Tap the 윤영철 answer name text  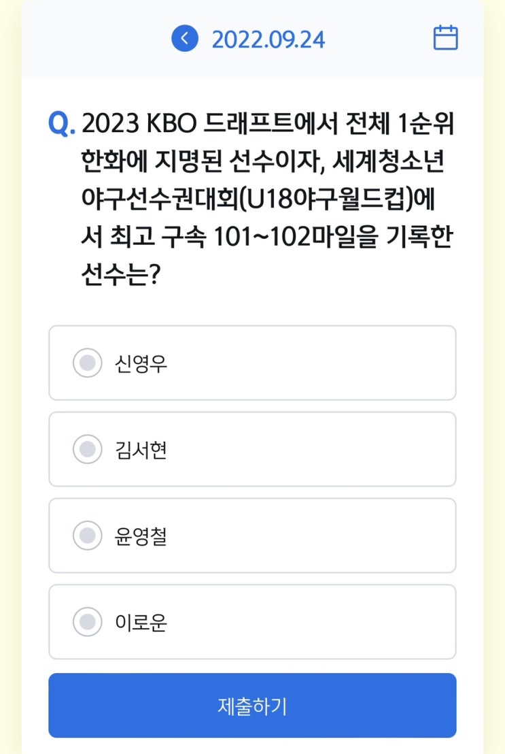point(141,536)
